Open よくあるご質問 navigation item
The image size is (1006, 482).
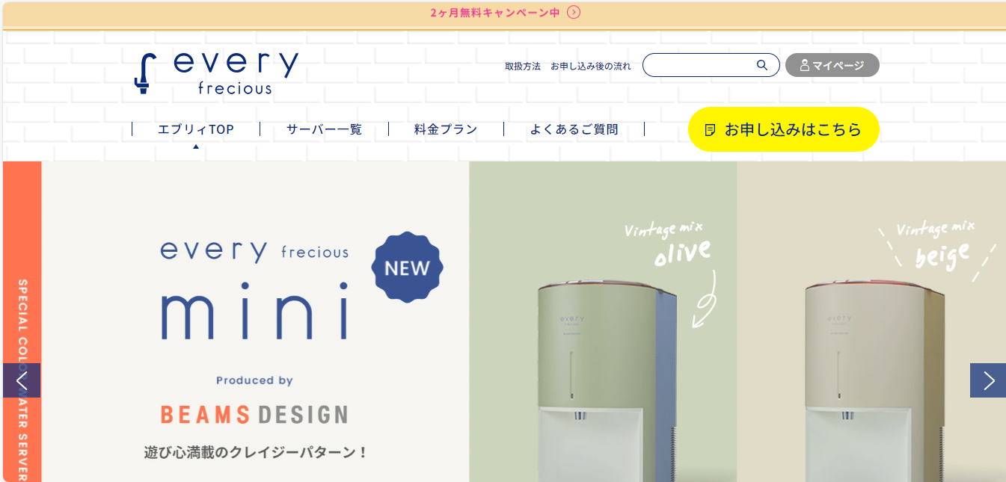[x=574, y=129]
